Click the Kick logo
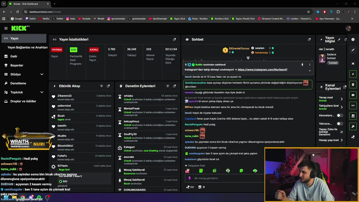The image size is (359, 202). click(20, 28)
